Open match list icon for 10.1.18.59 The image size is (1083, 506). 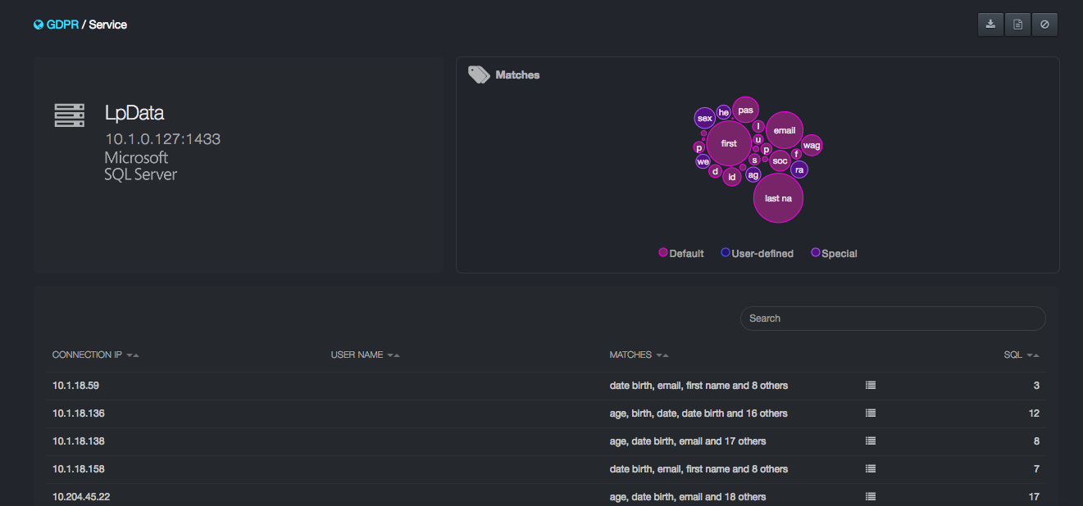(x=871, y=385)
